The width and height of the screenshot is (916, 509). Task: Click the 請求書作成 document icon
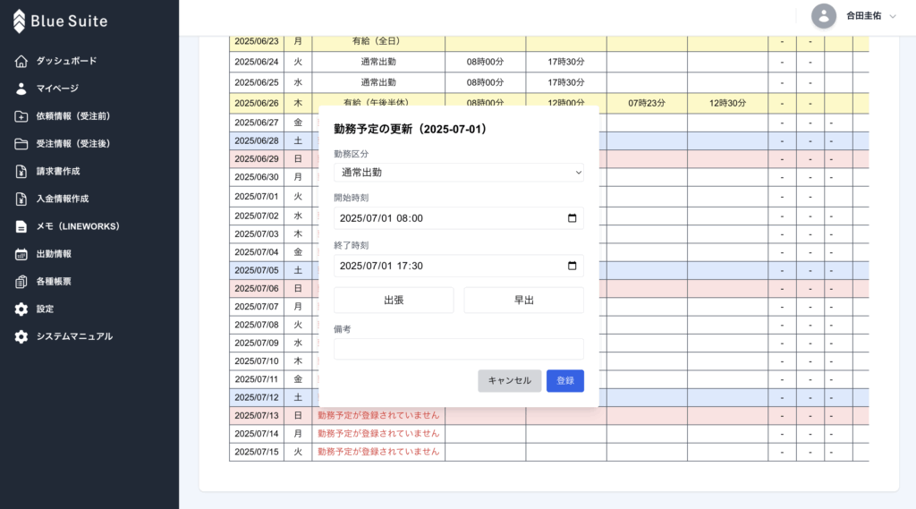coord(21,171)
